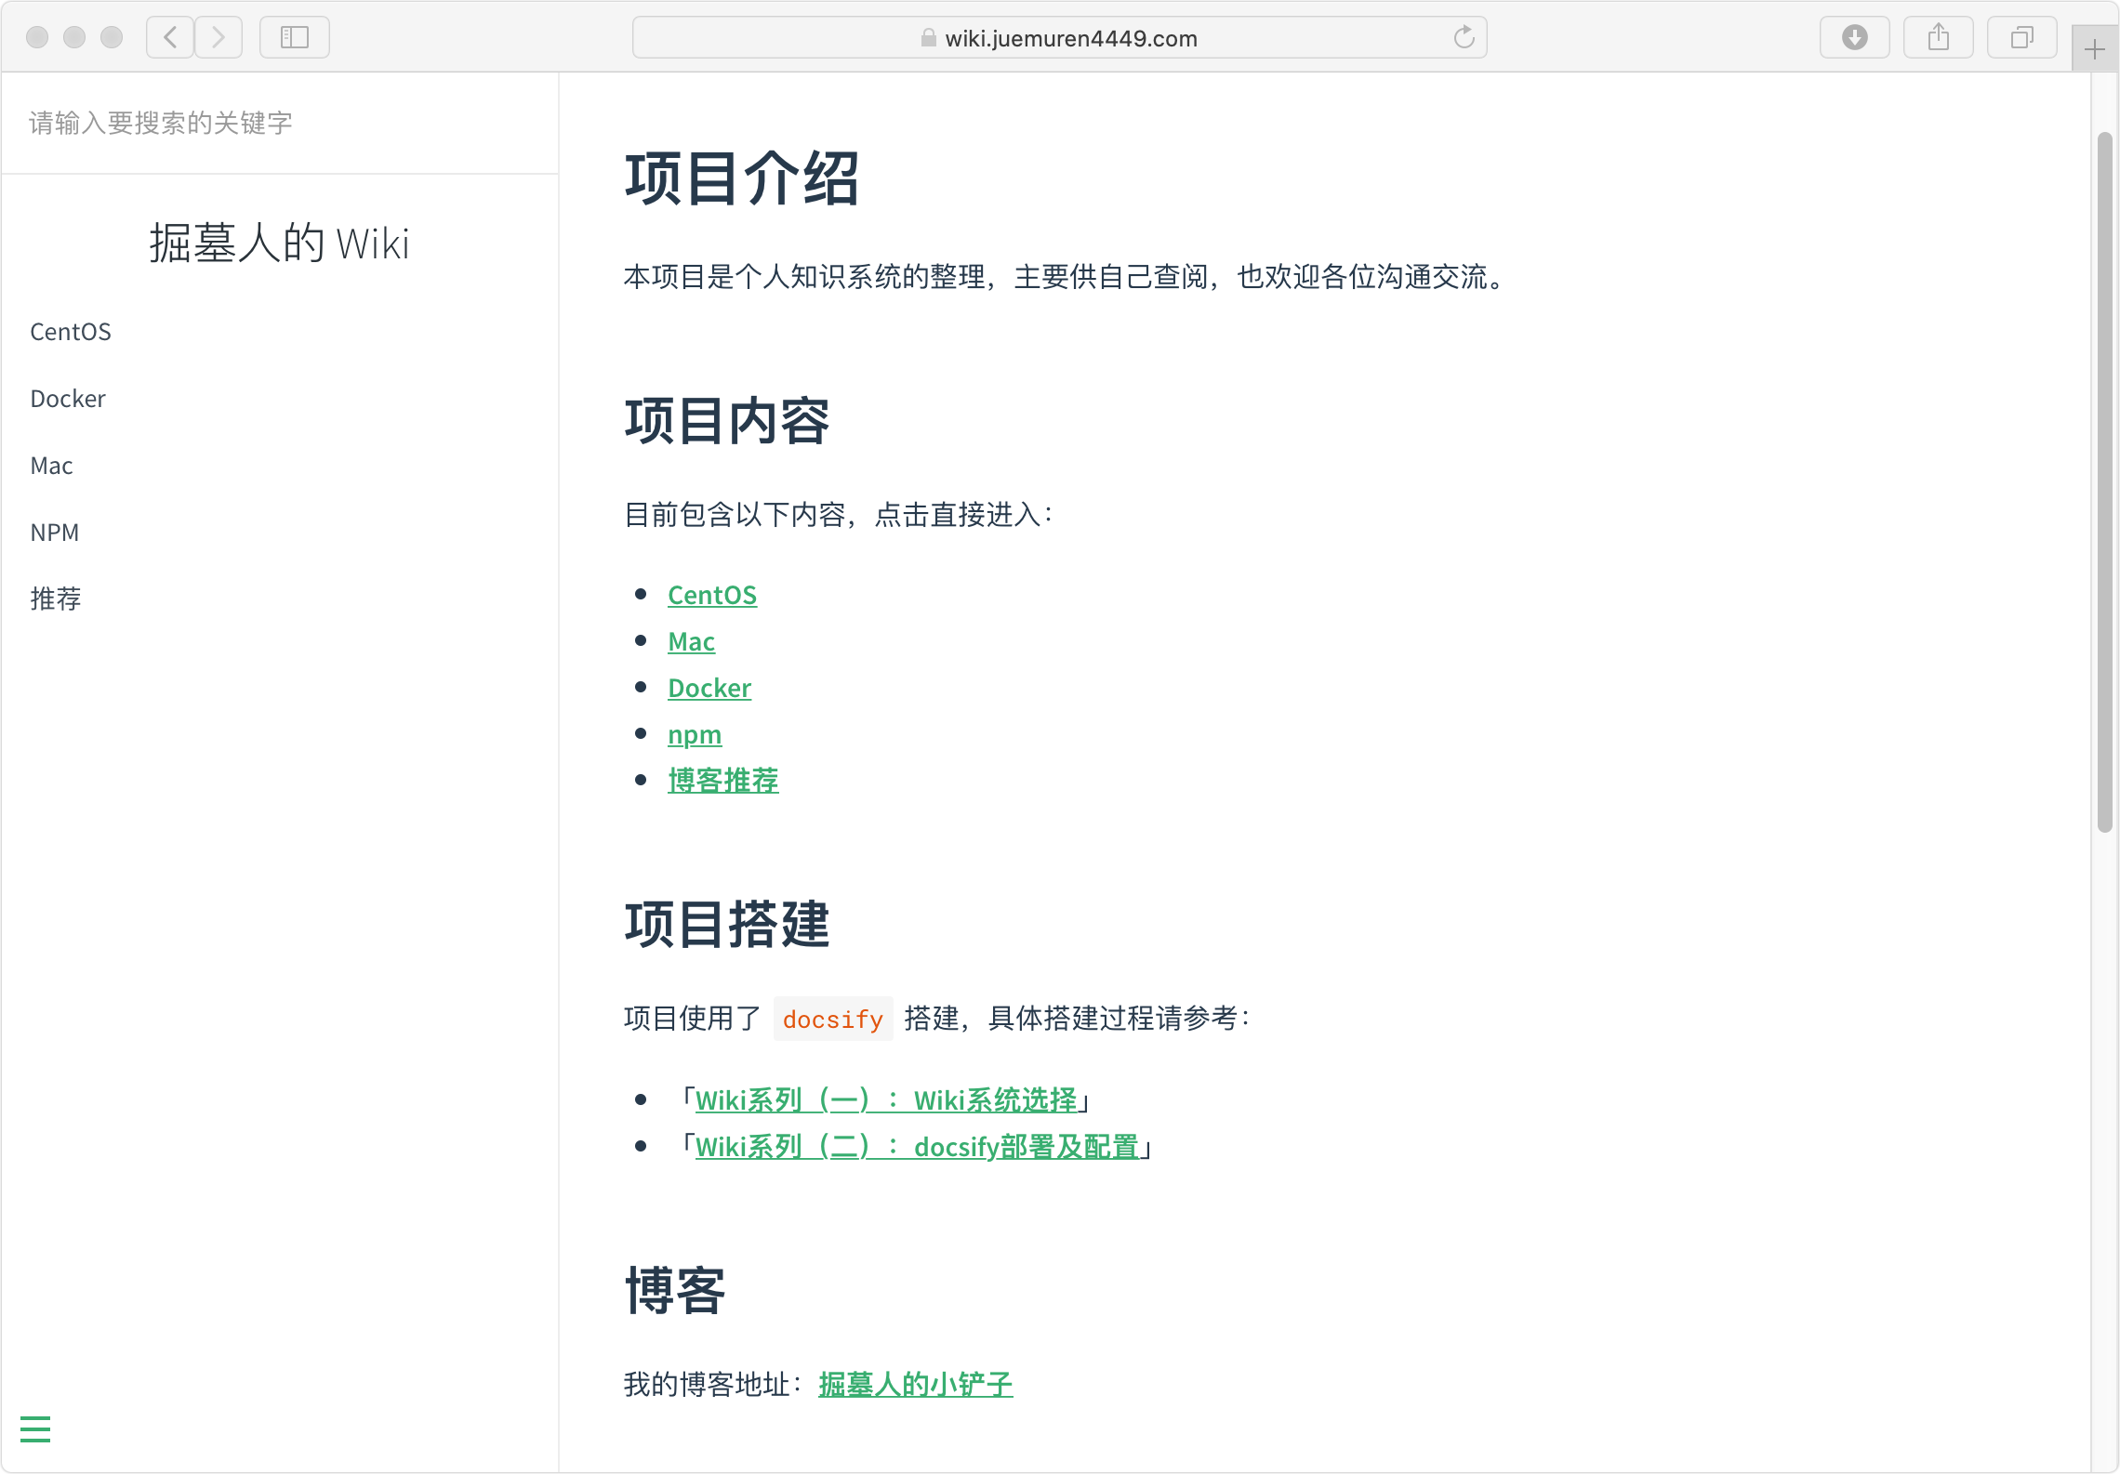The width and height of the screenshot is (2120, 1474).
Task: Add a new tab with plus button
Action: (x=2095, y=49)
